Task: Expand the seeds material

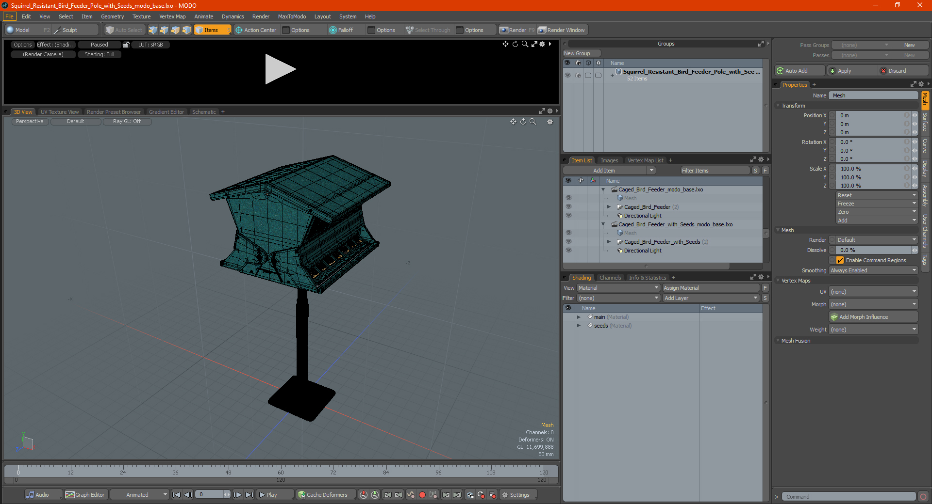Action: (579, 326)
